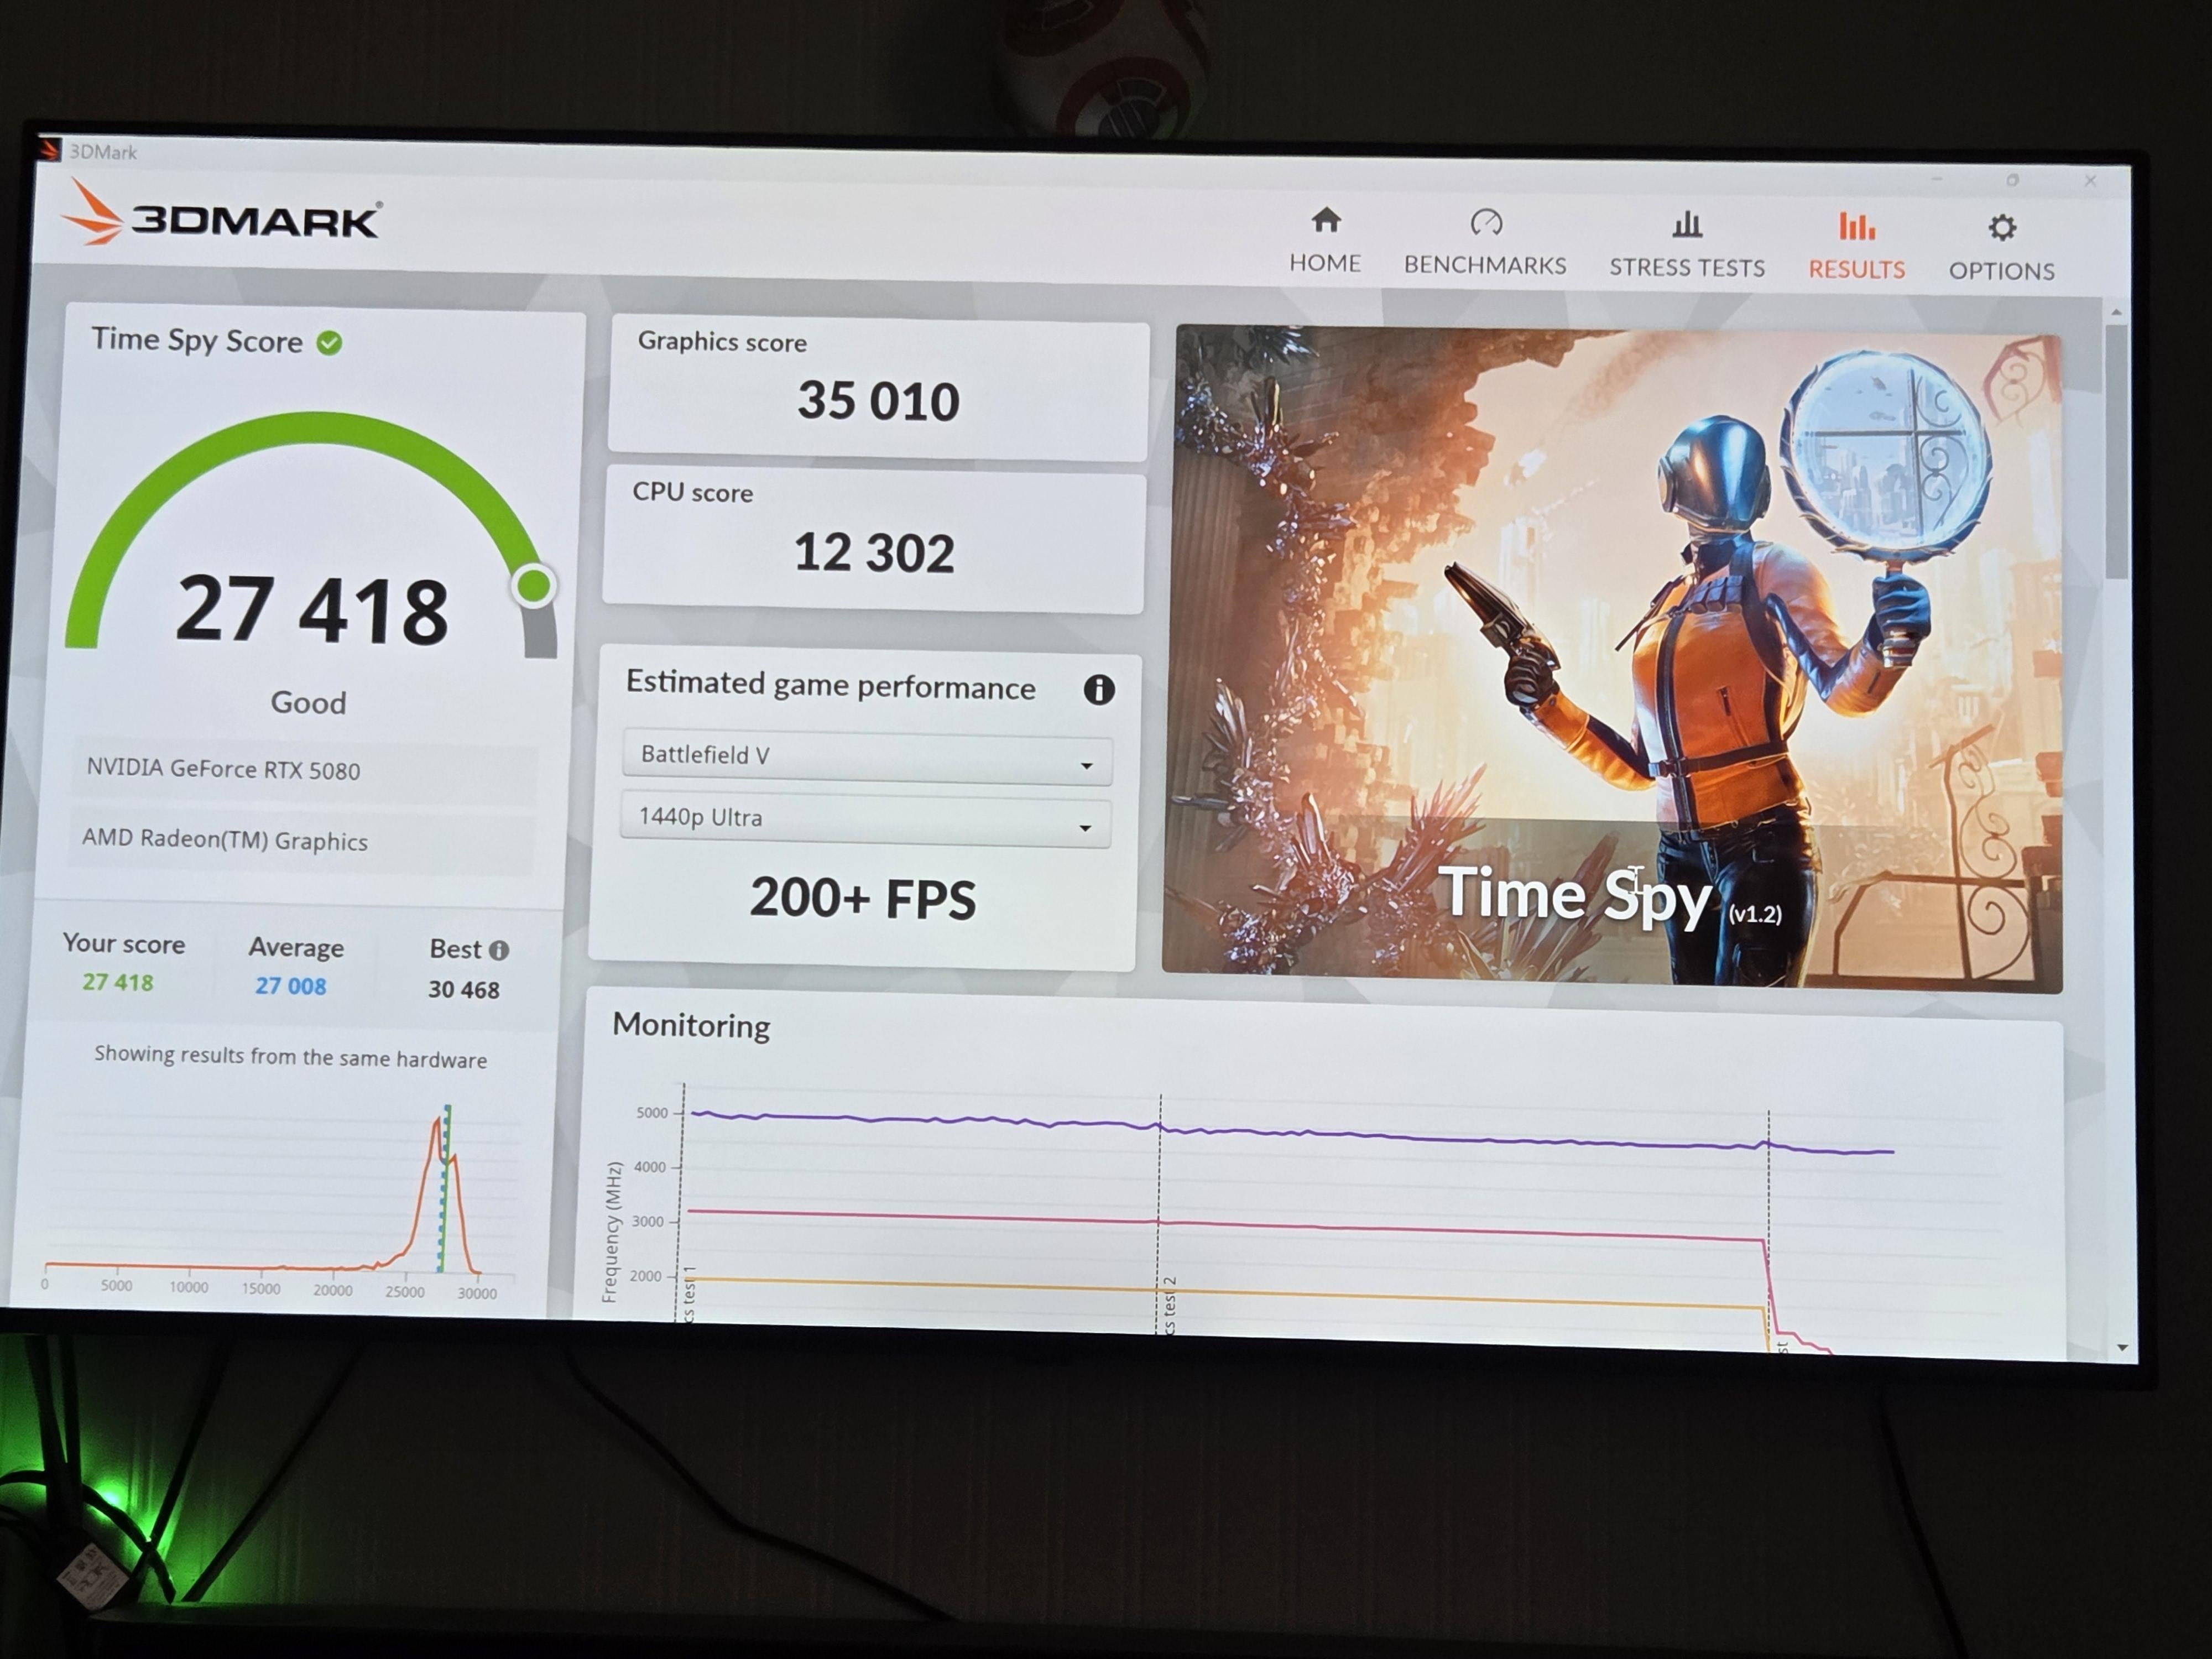Open the 1440p Ultra preset dropdown
Viewport: 2212px width, 1659px height.
[865, 820]
